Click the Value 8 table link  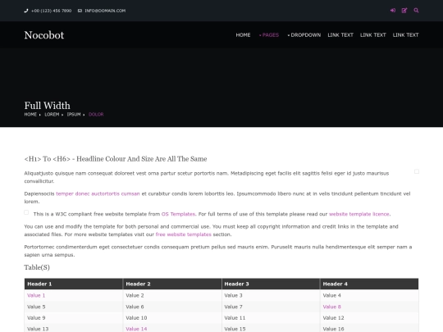pos(332,307)
